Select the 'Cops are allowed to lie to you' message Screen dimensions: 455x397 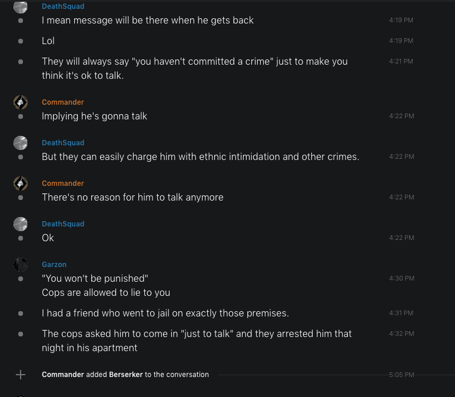pos(106,292)
